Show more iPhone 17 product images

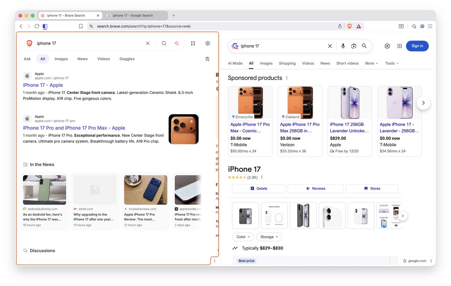[403, 216]
